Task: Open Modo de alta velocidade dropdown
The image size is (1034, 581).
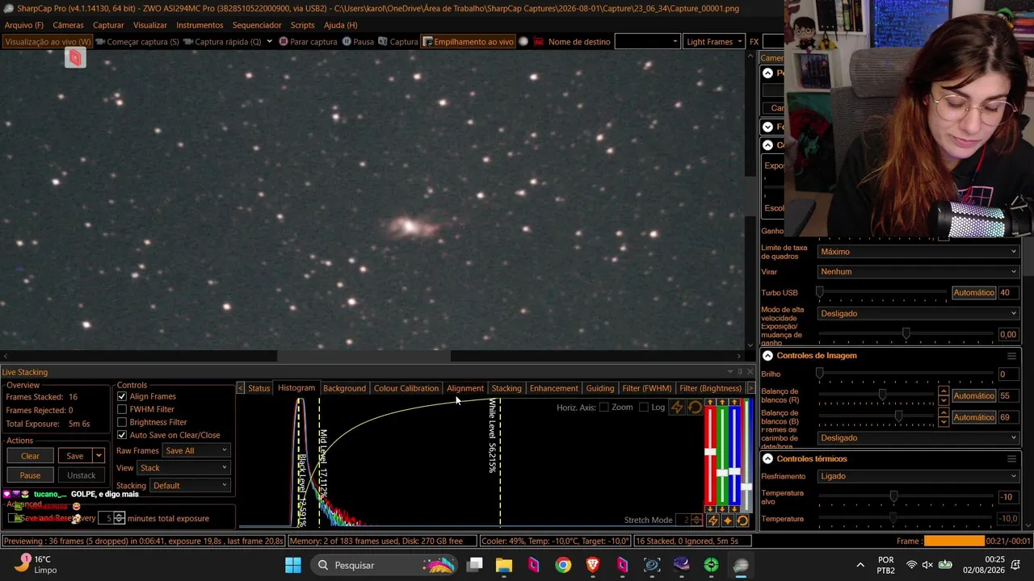Action: coord(918,314)
